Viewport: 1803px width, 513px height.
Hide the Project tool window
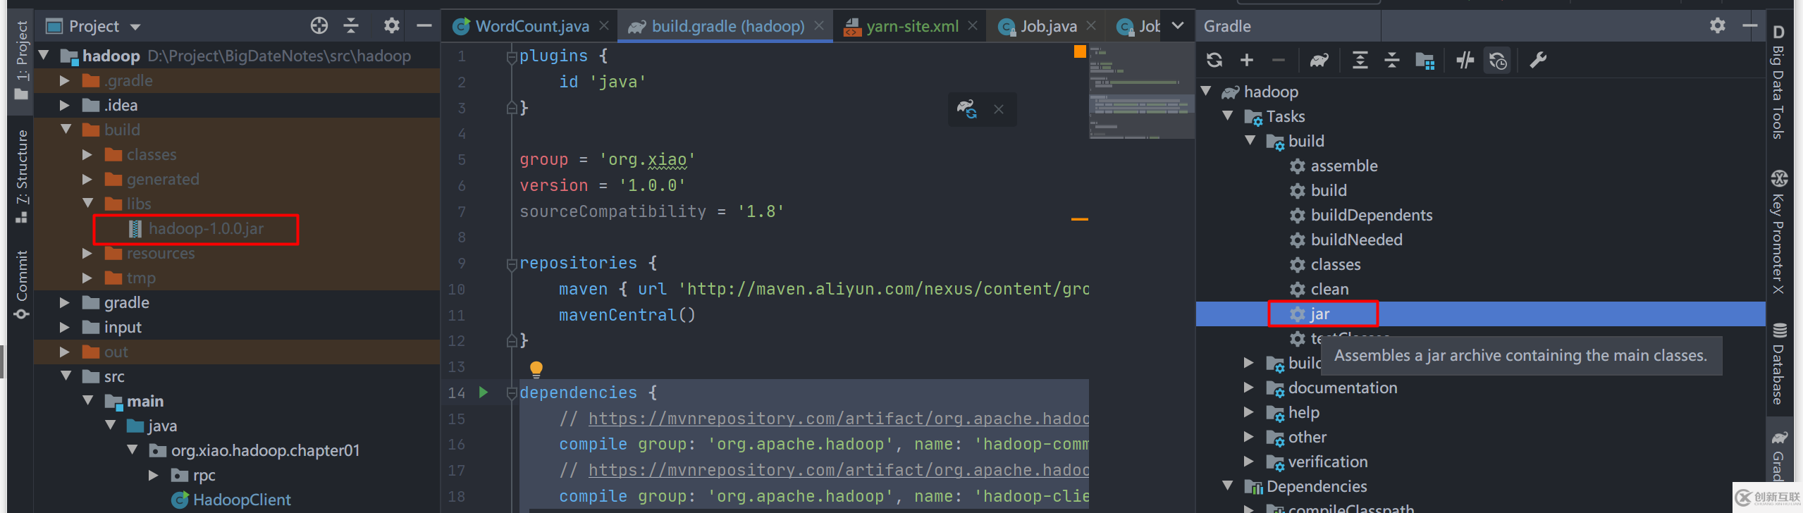424,26
